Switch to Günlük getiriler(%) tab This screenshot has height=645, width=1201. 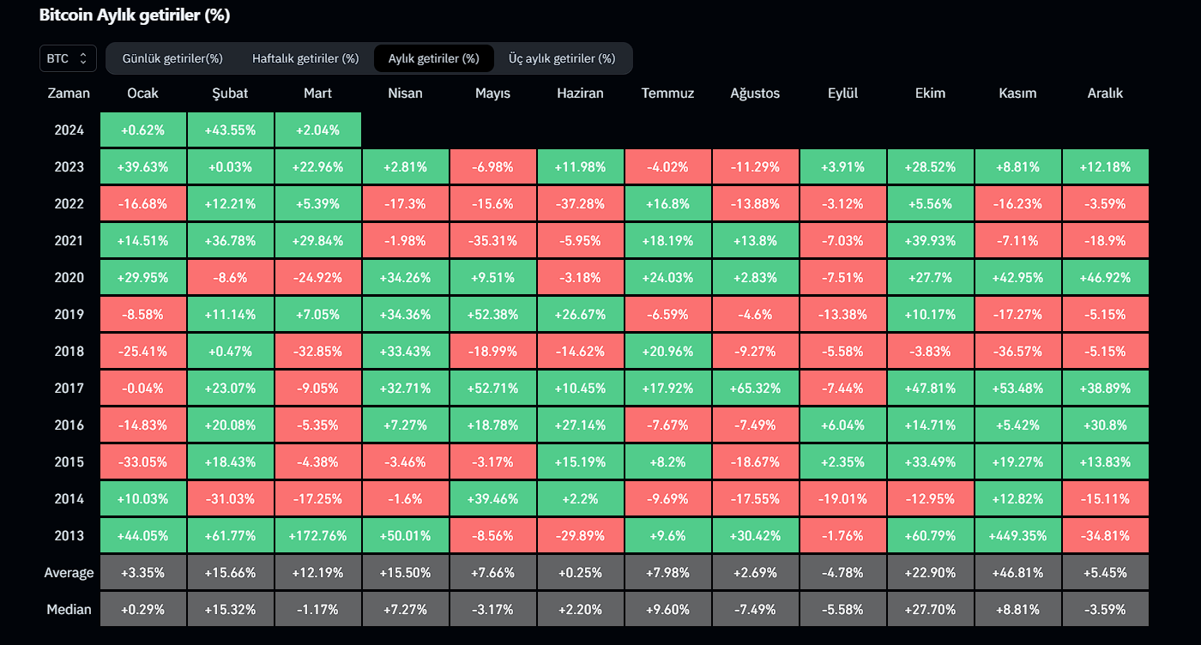coord(172,58)
